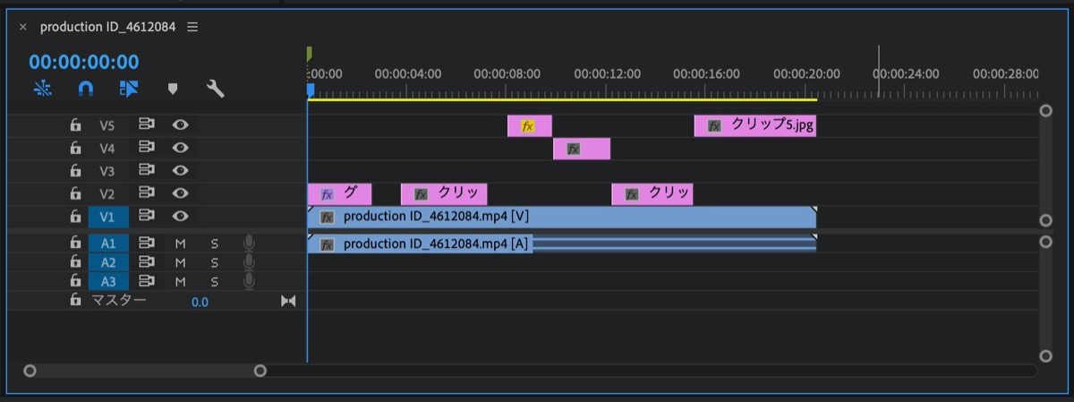Toggle the A3 track targeting button
Viewport: 1074px width, 402px height.
click(x=107, y=281)
